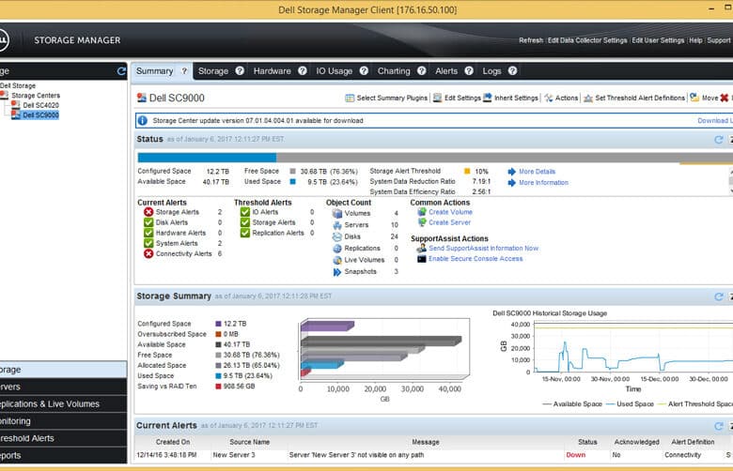Click Set Threshold Alert Definitions
The width and height of the screenshot is (733, 471).
point(634,98)
